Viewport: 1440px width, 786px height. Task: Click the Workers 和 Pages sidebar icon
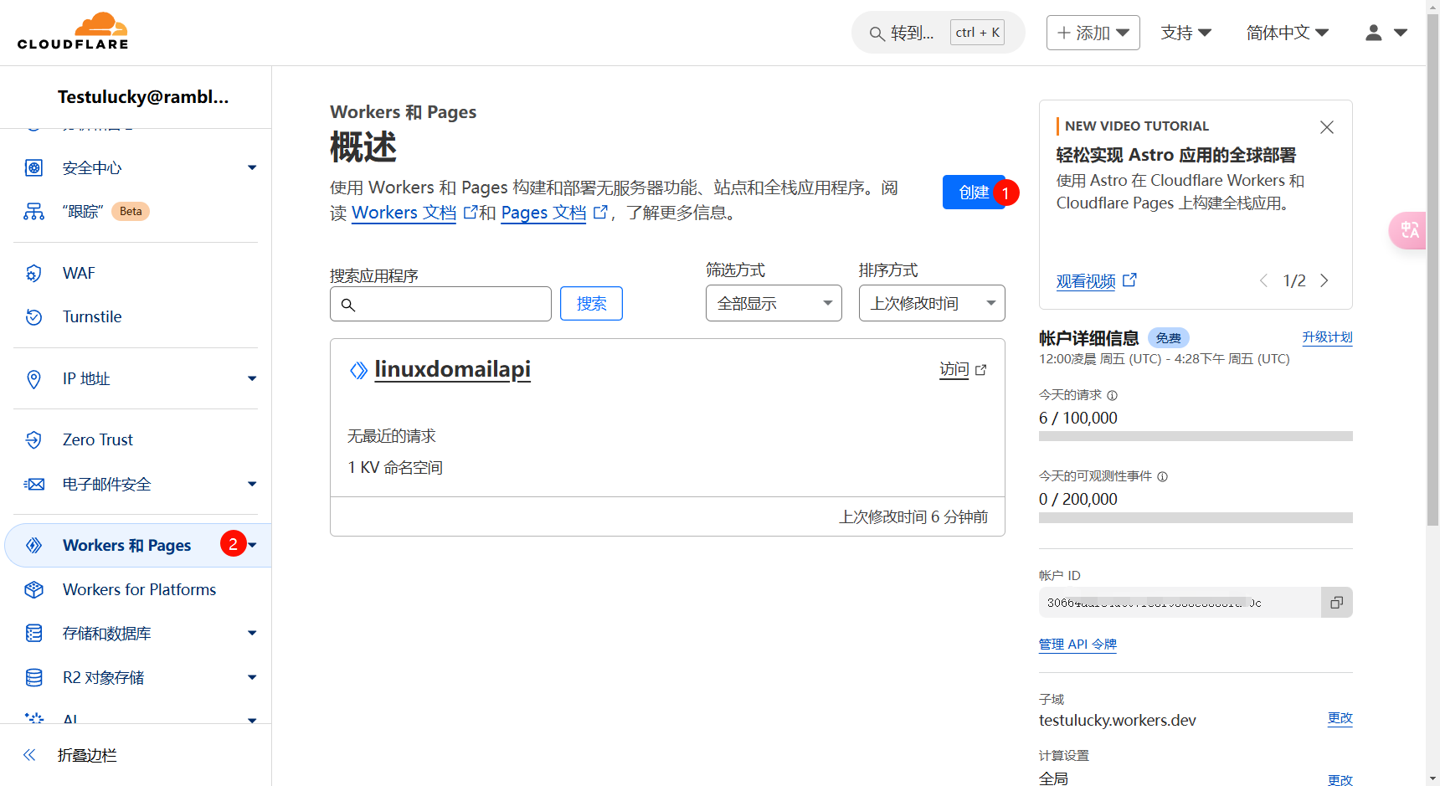(33, 545)
